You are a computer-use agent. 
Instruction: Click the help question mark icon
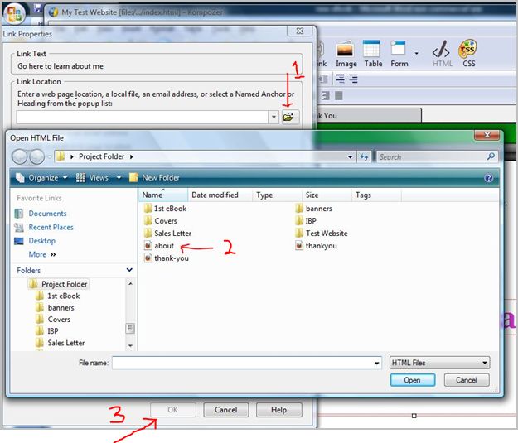click(x=488, y=177)
